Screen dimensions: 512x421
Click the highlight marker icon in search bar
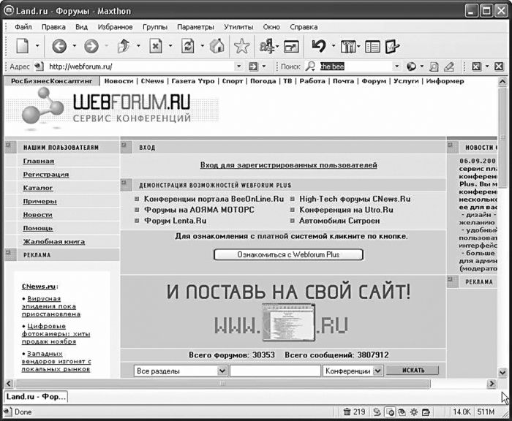tap(449, 67)
